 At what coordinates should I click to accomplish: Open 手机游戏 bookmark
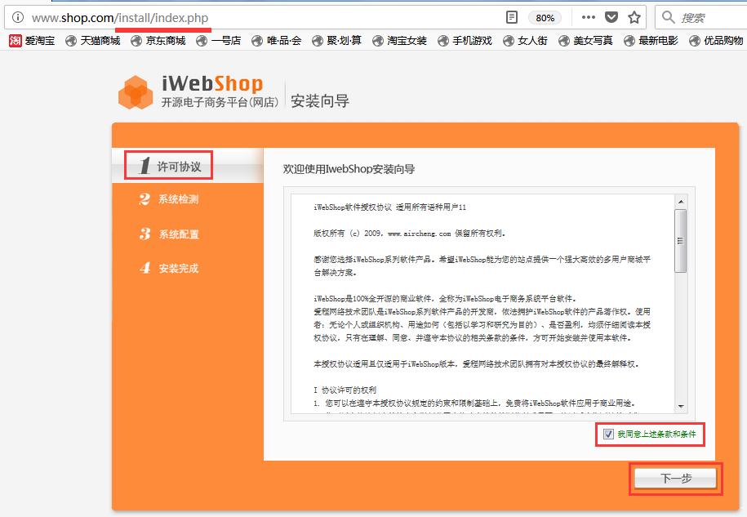coord(465,41)
